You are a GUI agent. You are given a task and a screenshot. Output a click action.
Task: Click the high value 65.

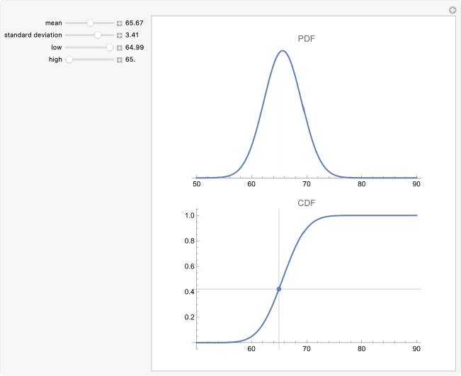(130, 59)
